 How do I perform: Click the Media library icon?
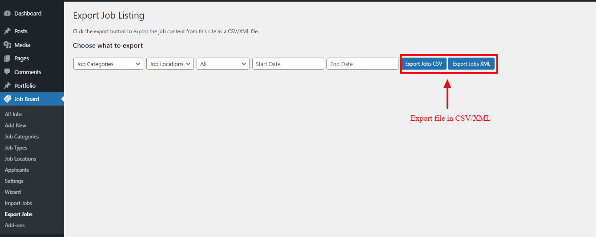[x=7, y=45]
